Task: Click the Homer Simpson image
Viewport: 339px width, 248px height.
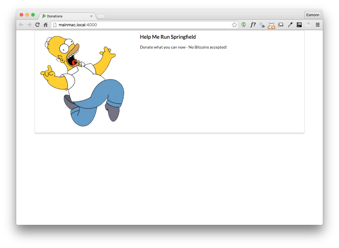Action: (82, 81)
